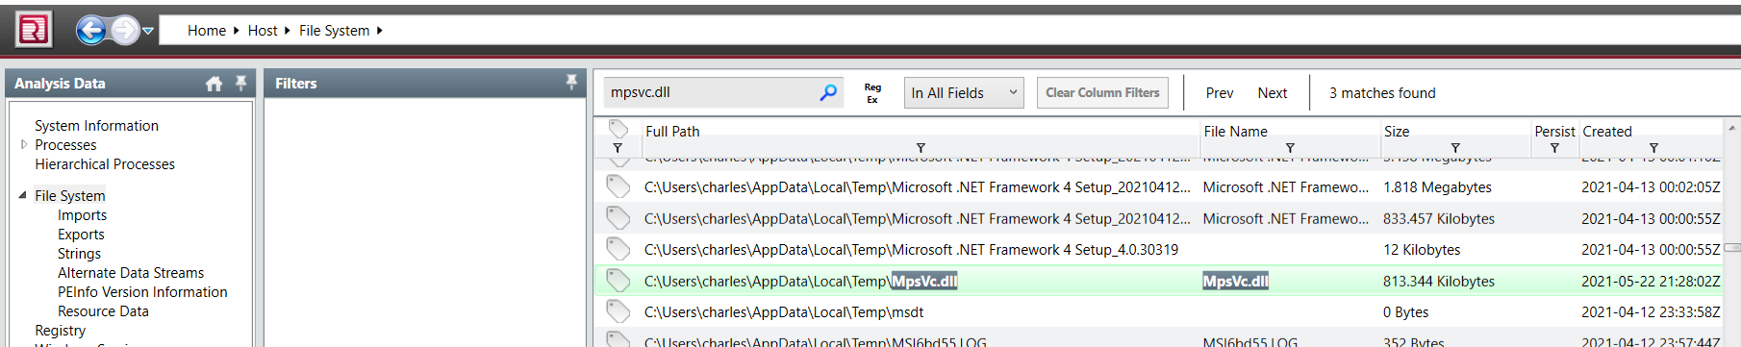Image resolution: width=1741 pixels, height=347 pixels.
Task: Open Strings under File System
Action: (79, 254)
